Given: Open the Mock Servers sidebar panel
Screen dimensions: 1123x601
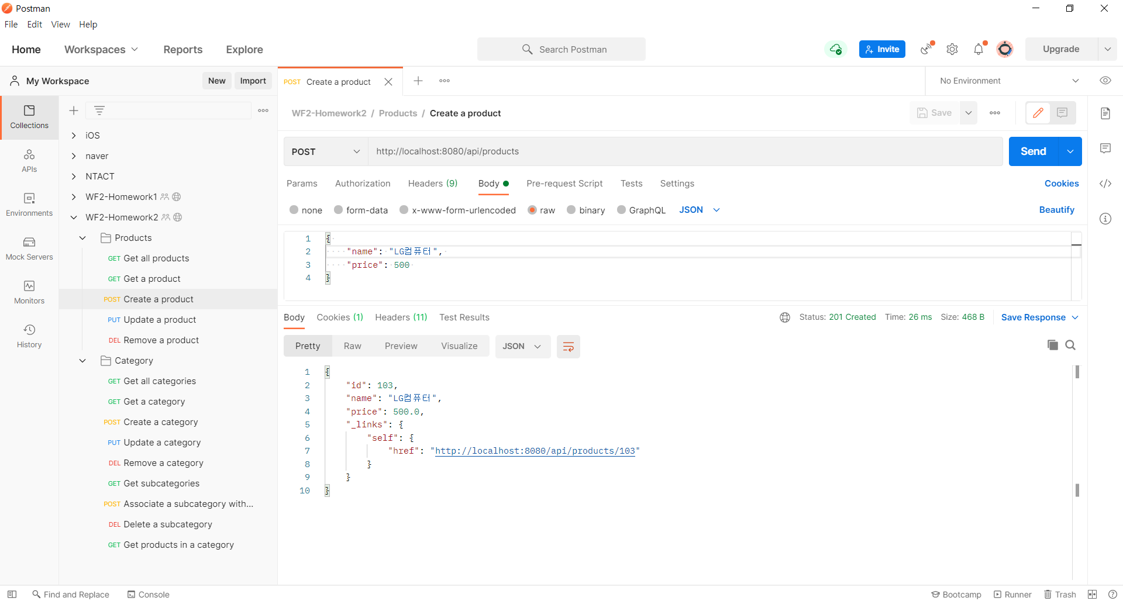Looking at the screenshot, I should click(29, 249).
